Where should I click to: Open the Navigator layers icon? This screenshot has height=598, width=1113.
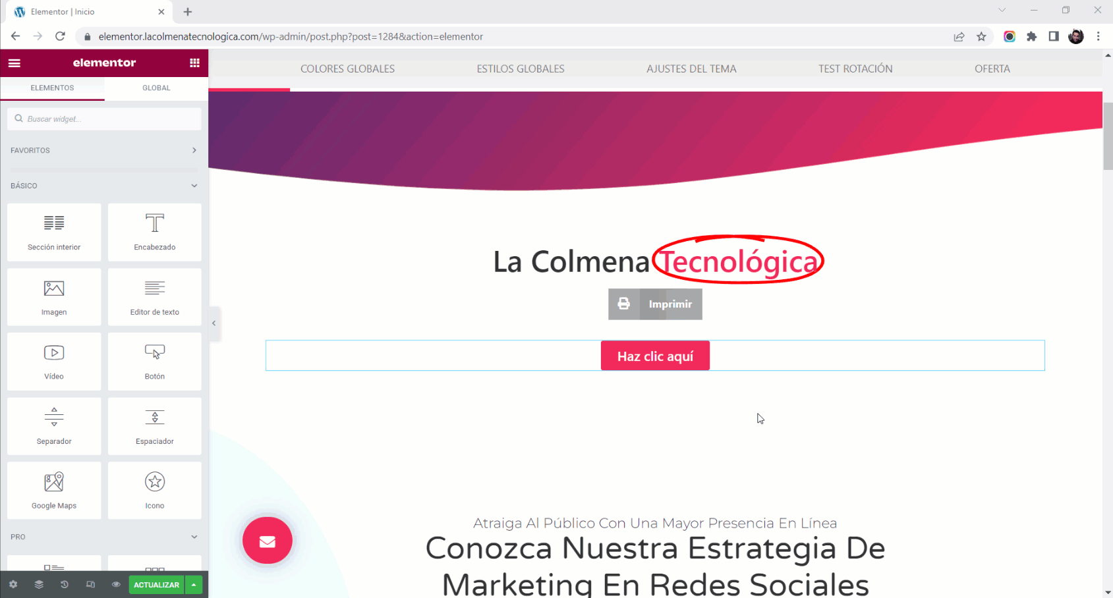pyautogui.click(x=39, y=585)
